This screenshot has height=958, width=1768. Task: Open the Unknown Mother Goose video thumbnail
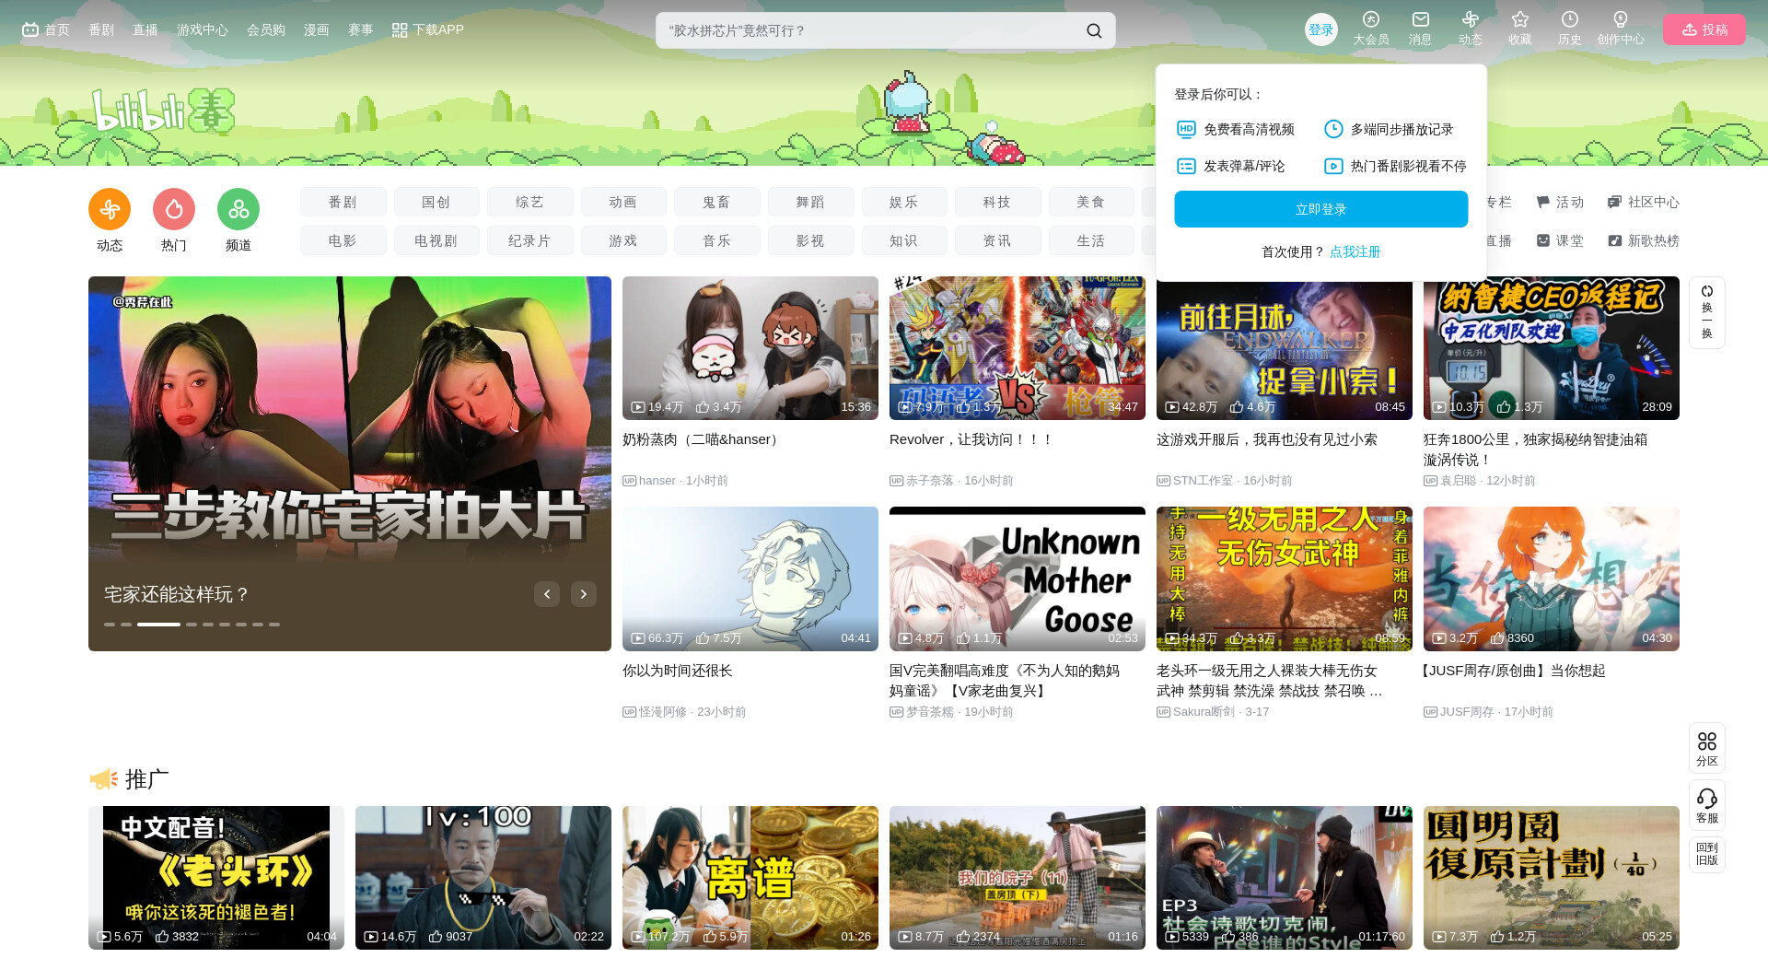(x=1018, y=578)
